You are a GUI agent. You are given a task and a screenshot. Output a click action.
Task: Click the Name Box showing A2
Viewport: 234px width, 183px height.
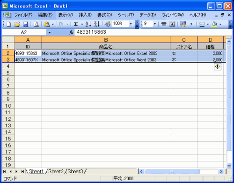24,32
